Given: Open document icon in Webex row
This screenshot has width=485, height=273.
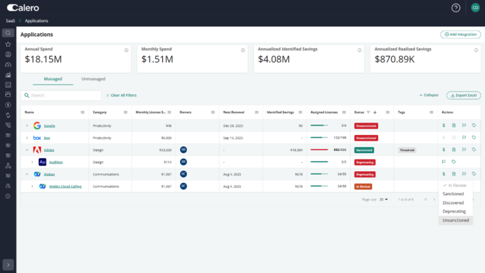Looking at the screenshot, I should coord(454,174).
